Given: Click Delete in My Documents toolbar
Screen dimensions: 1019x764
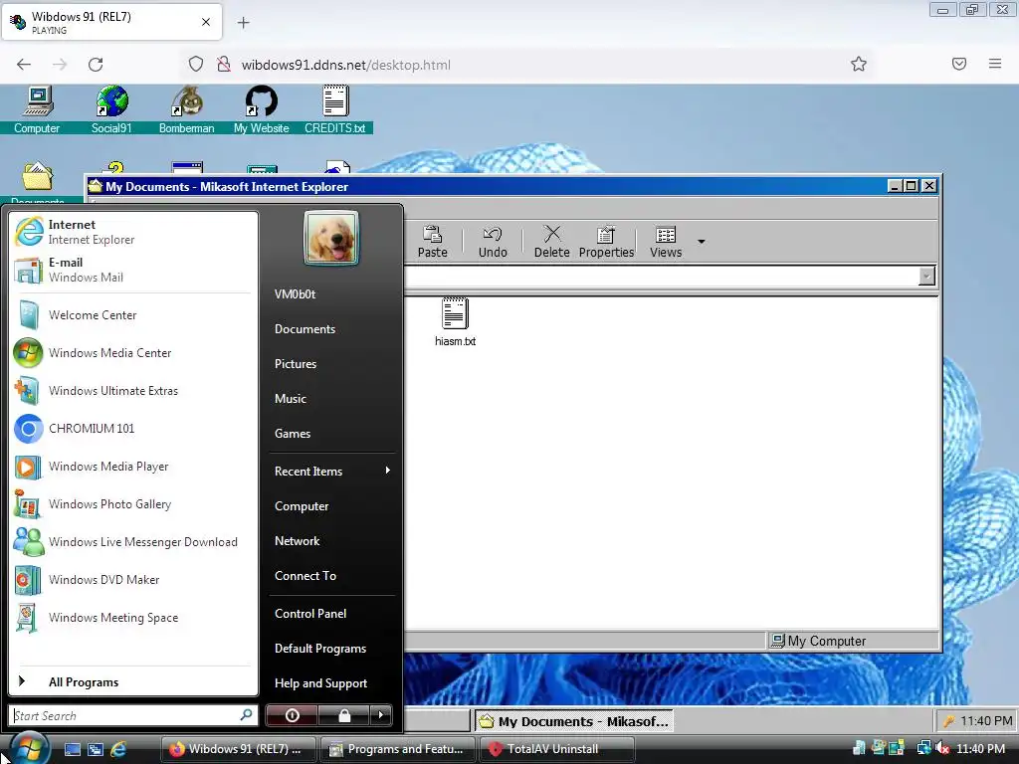Looking at the screenshot, I should pyautogui.click(x=551, y=242).
